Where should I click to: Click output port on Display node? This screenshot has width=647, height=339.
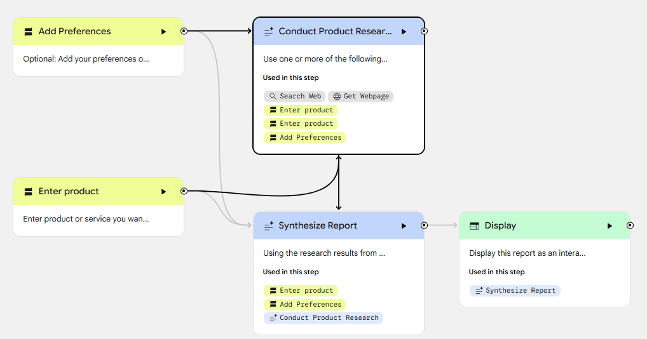click(630, 225)
